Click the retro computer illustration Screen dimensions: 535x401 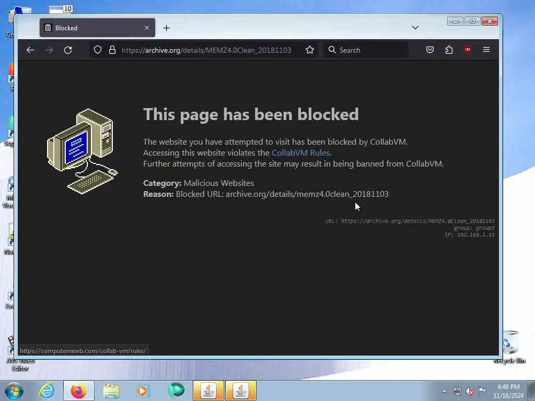pyautogui.click(x=82, y=151)
